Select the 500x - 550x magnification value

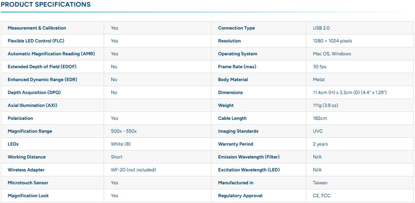point(124,131)
